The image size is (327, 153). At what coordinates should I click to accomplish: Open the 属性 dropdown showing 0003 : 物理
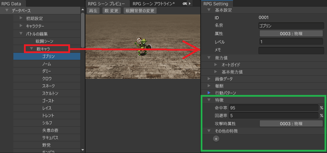click(291, 33)
